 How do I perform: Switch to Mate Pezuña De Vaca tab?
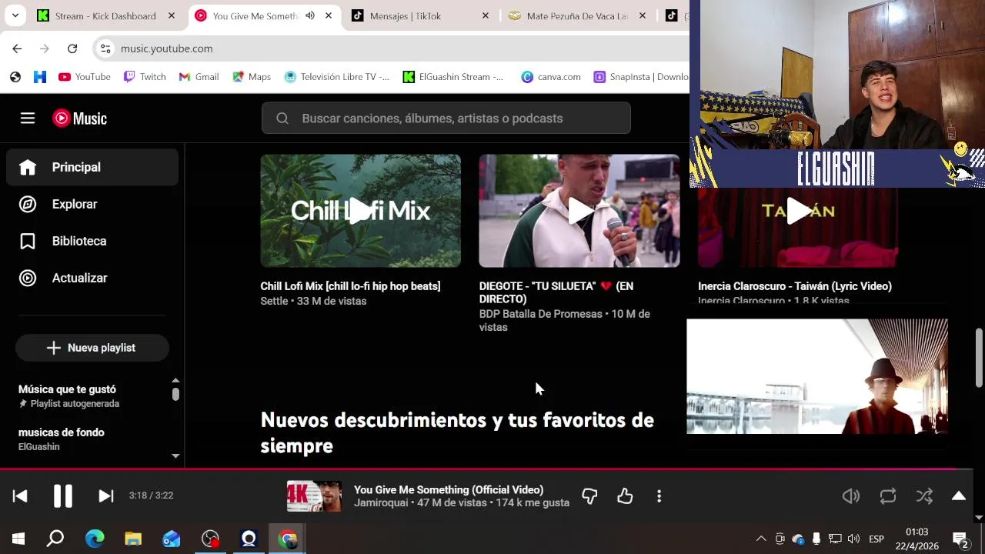pyautogui.click(x=577, y=15)
